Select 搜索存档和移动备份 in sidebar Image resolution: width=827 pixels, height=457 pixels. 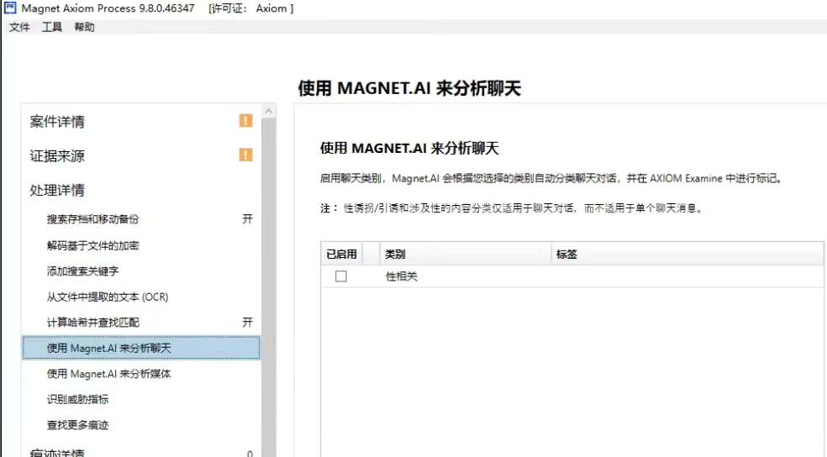pyautogui.click(x=92, y=219)
